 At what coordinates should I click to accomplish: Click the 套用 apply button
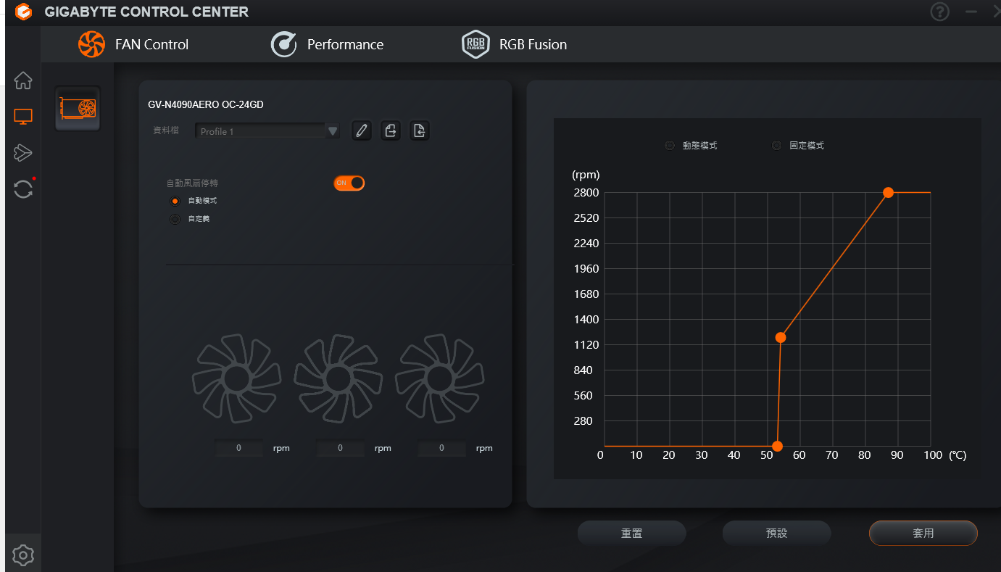coord(923,533)
